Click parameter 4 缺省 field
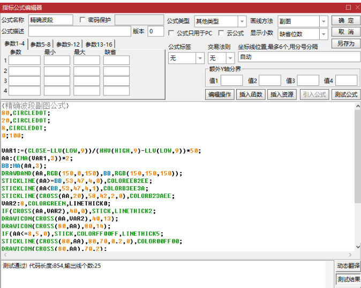Viewport: 361px width, 288px height. coord(116,91)
